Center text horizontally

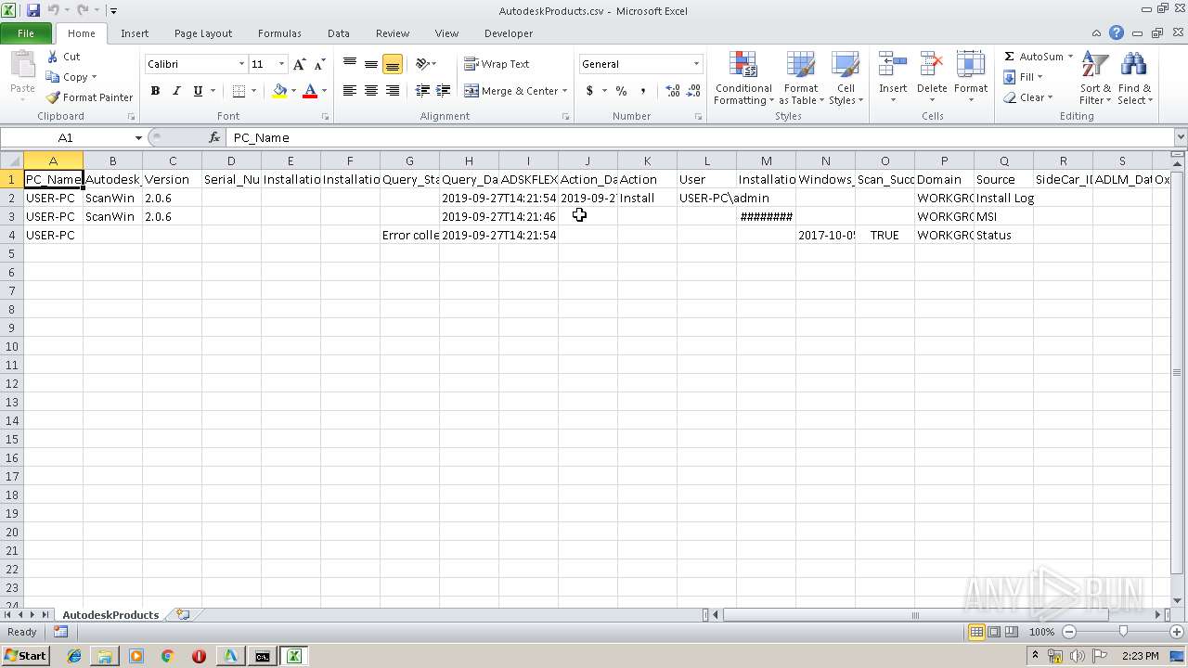(x=371, y=91)
